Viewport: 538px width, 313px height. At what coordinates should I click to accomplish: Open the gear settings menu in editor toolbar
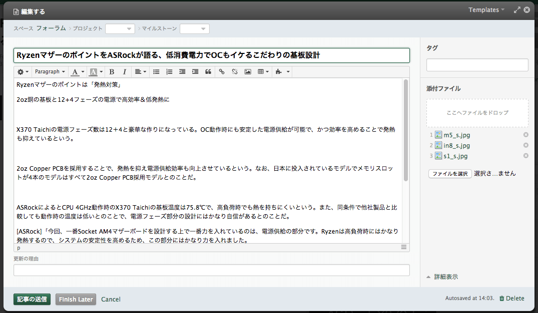coord(23,72)
